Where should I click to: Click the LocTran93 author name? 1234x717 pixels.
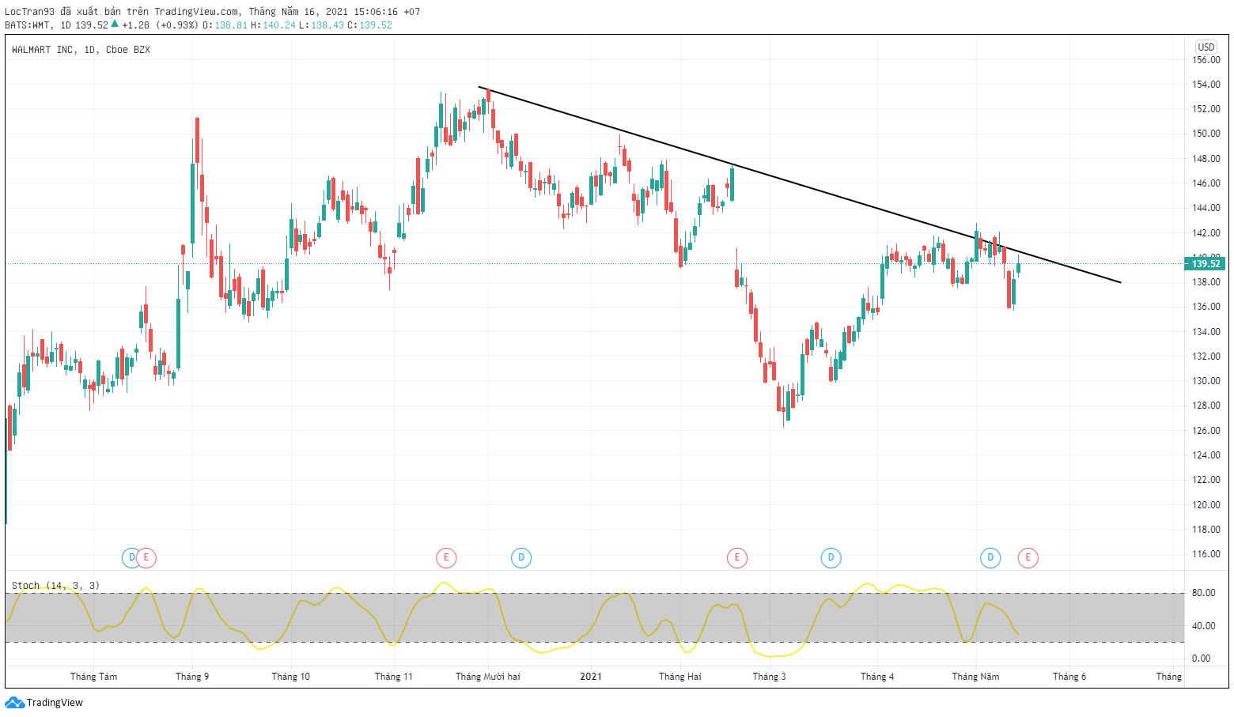click(30, 12)
